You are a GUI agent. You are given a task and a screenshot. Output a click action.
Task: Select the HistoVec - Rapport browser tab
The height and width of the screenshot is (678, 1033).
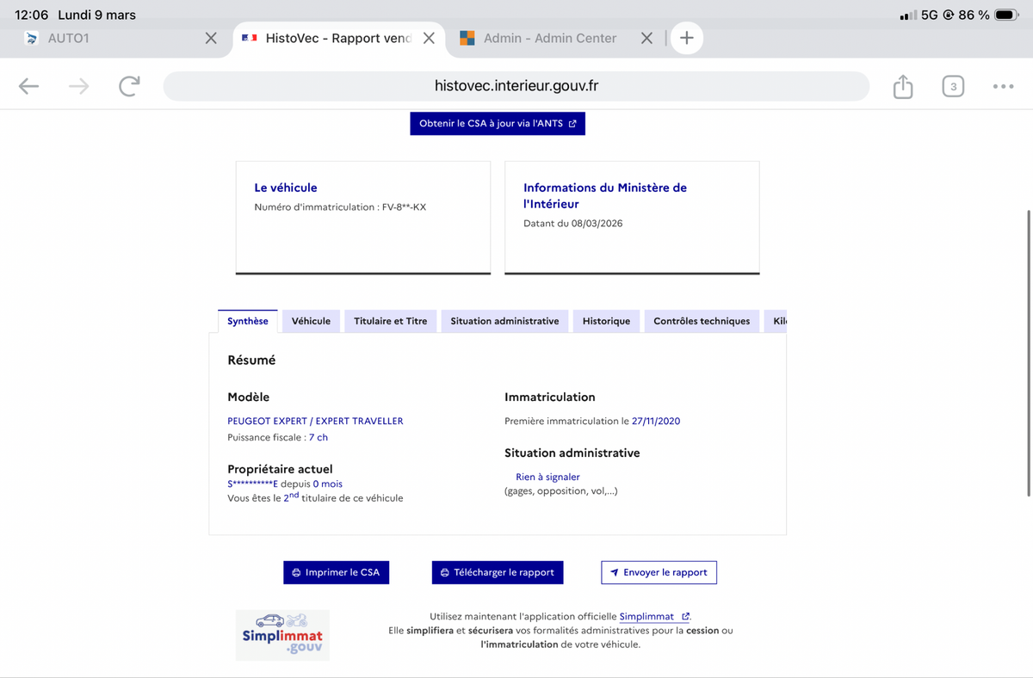coord(338,38)
